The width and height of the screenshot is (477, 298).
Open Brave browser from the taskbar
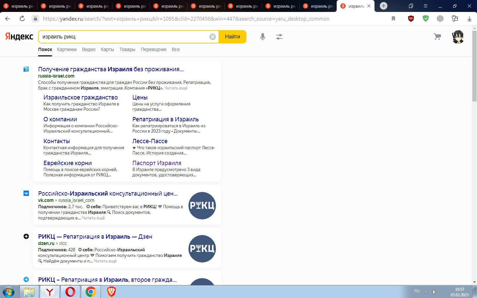click(x=111, y=292)
